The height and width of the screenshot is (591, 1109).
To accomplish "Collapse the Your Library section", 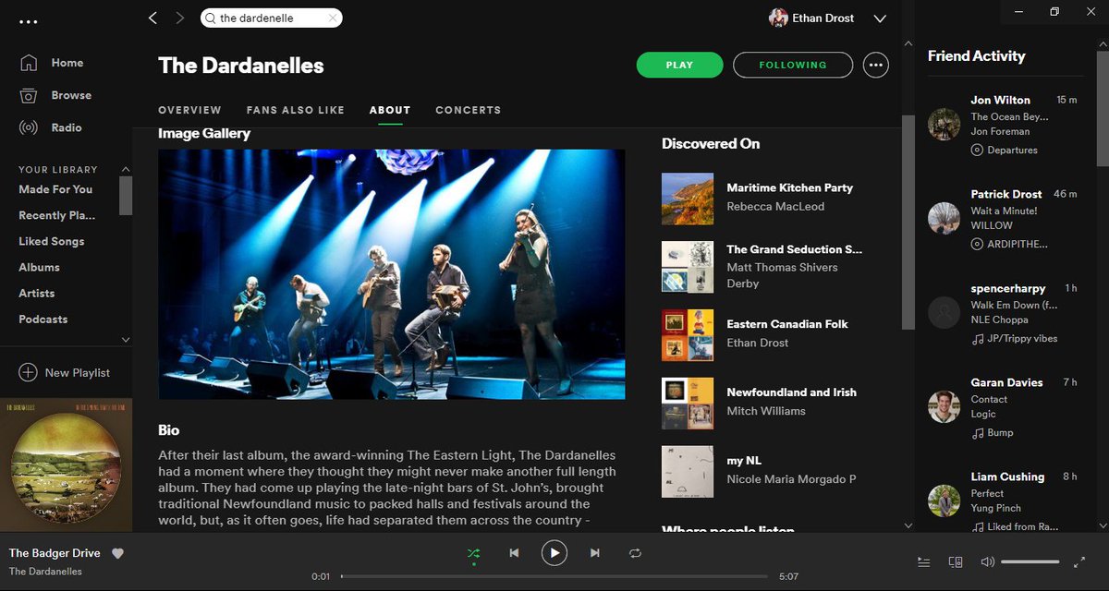I will (x=126, y=169).
